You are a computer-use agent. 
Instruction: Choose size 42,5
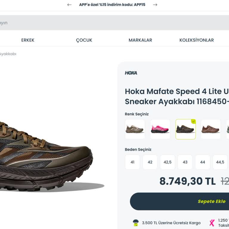168,162
